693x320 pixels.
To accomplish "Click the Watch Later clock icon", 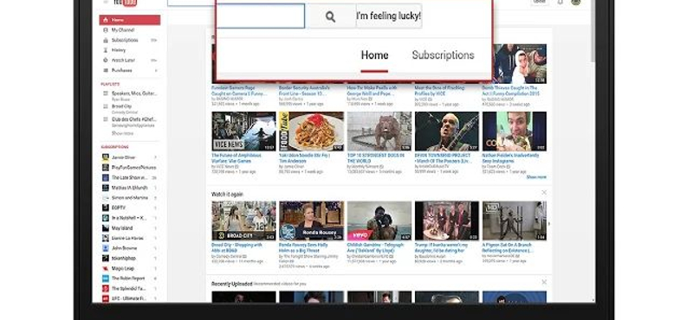I will pos(105,60).
